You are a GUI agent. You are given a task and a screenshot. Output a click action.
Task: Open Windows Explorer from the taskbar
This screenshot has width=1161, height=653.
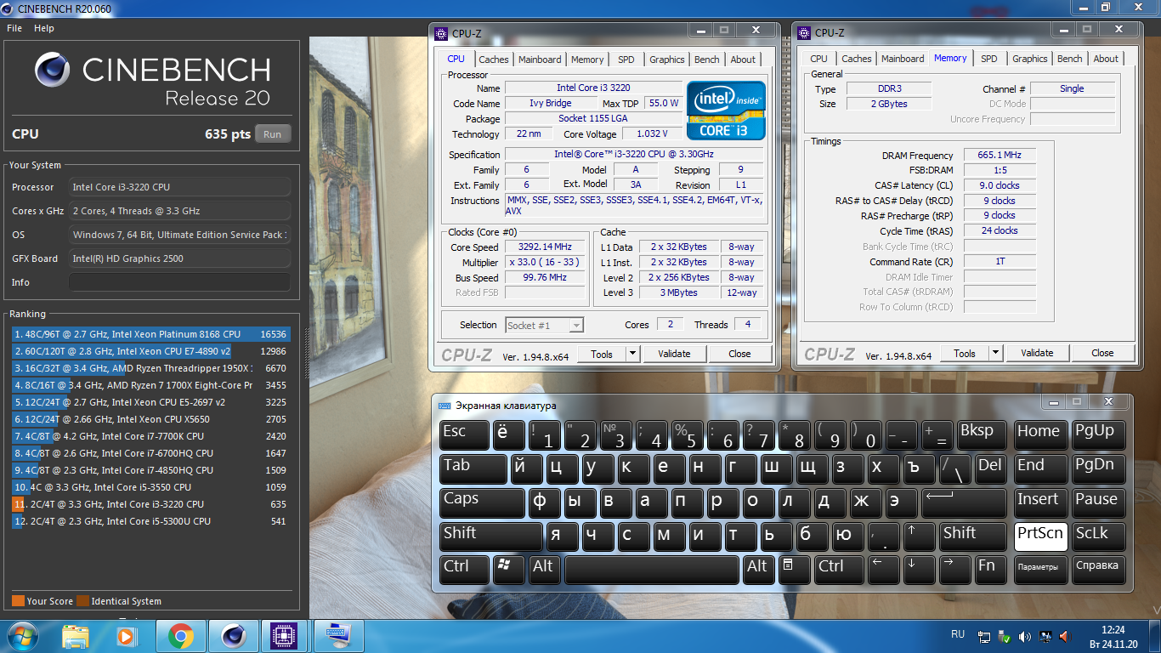76,635
